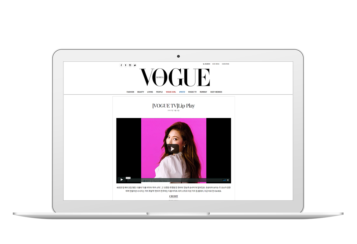Open the Suzy Menkes section
Screen dimensions: 357x244
[x=216, y=92]
